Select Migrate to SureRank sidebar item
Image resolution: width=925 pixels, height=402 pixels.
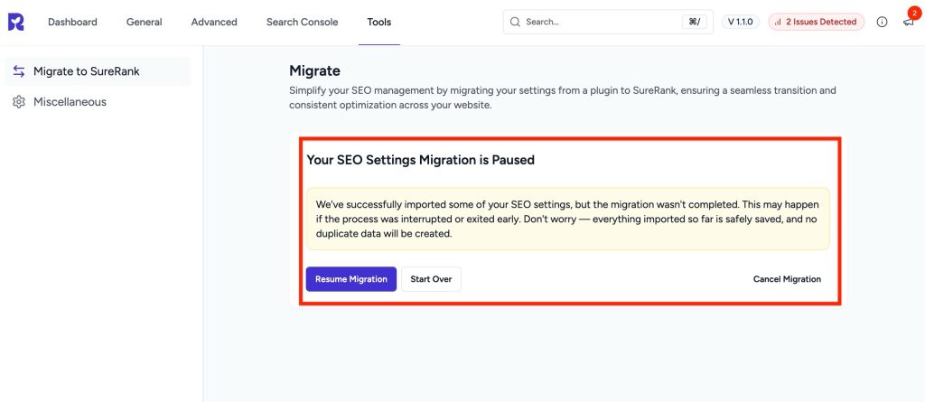coord(98,71)
